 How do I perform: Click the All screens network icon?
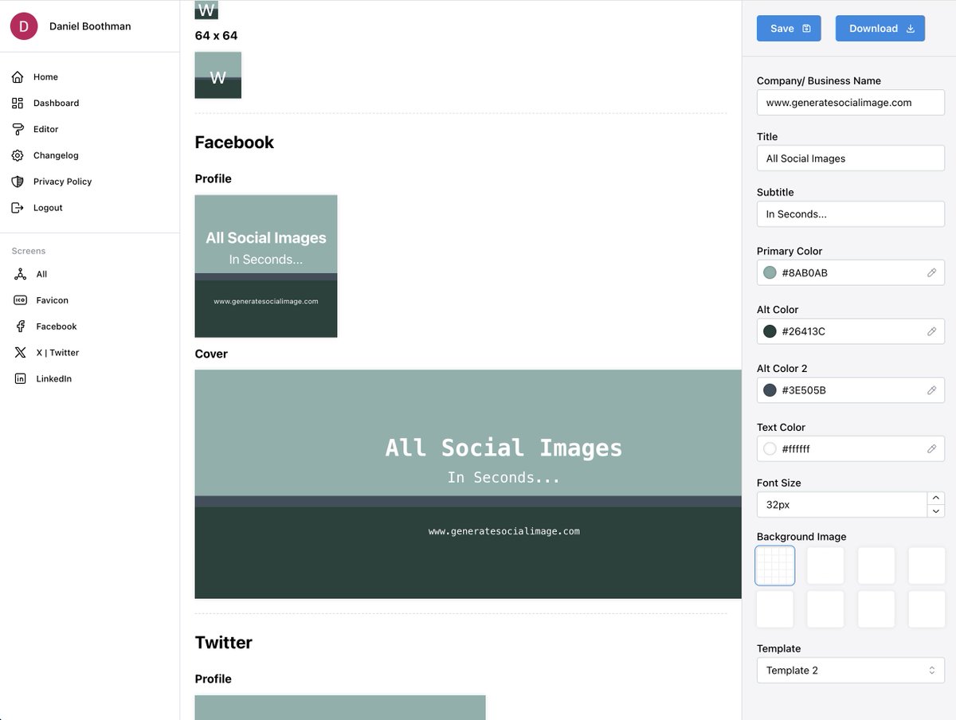(x=21, y=274)
